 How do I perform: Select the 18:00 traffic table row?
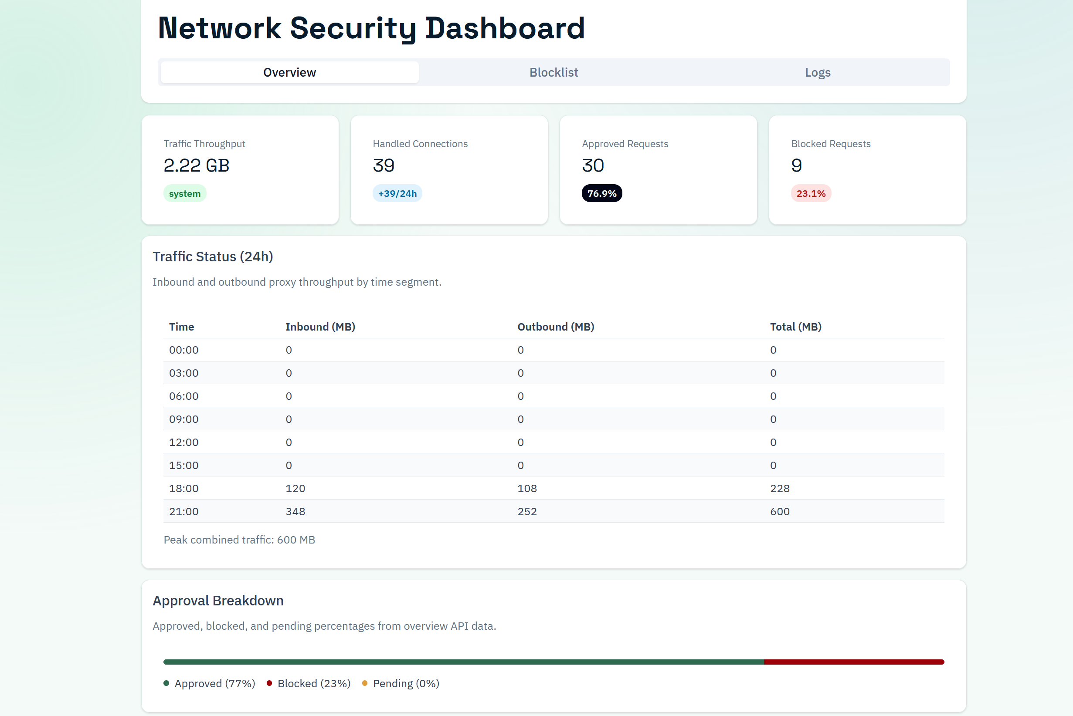[x=553, y=488]
